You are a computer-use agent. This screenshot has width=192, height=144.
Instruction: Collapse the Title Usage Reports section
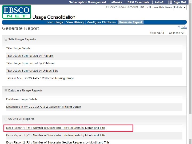[6, 39]
